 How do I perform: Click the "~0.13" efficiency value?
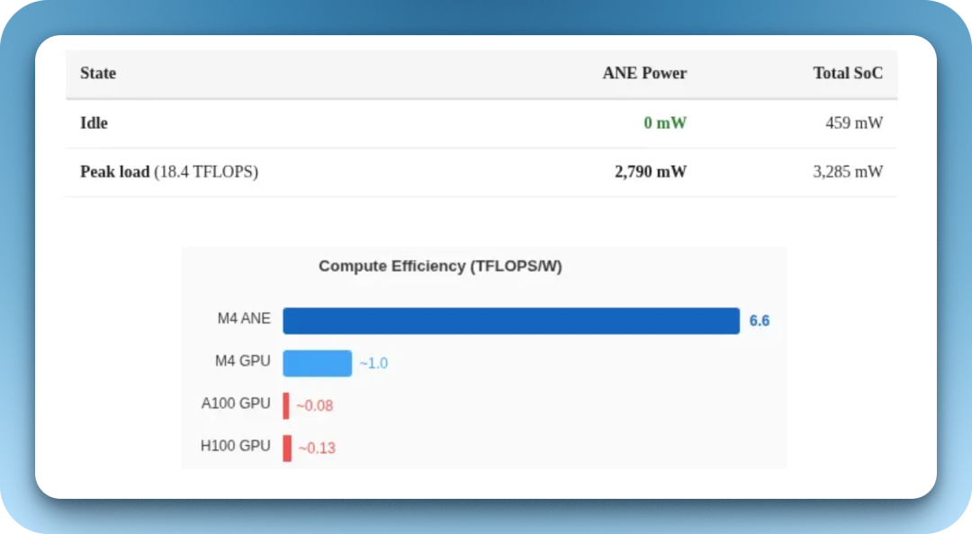pos(317,448)
